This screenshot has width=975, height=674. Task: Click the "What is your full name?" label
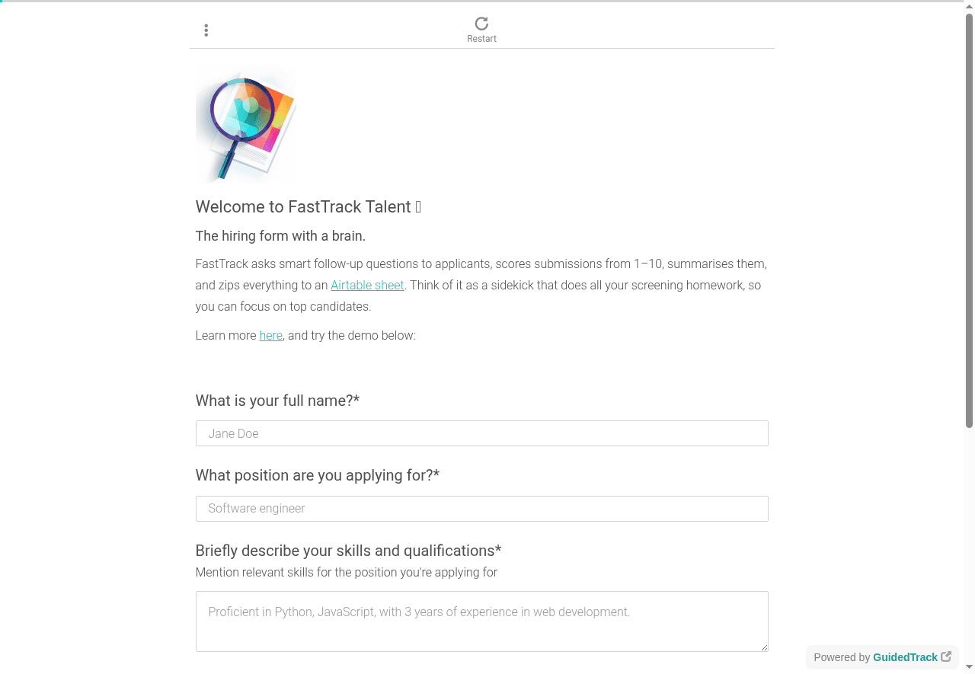pos(277,401)
